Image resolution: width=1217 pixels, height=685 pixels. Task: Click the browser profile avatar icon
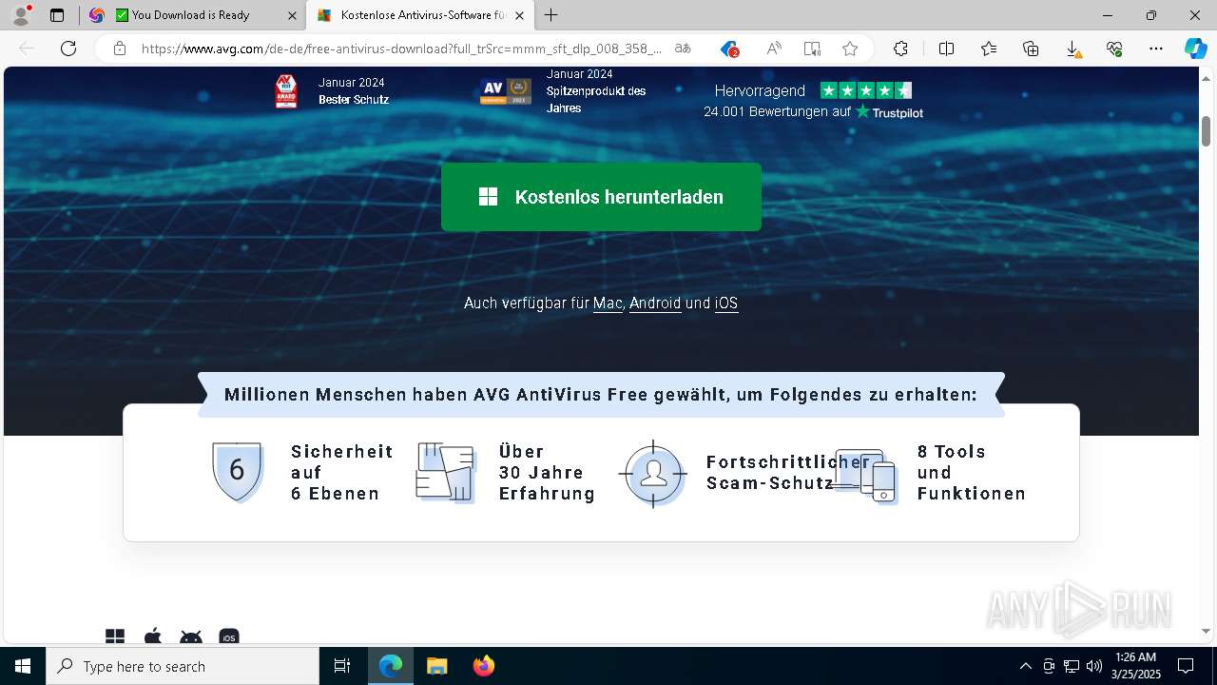(x=20, y=15)
